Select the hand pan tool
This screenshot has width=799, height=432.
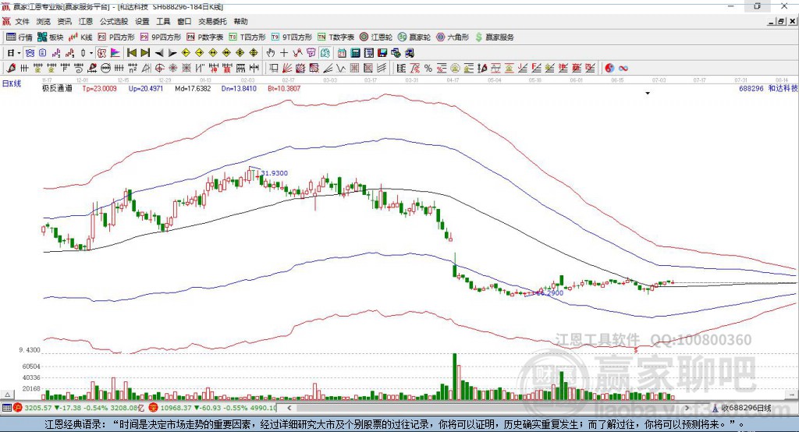[271, 53]
